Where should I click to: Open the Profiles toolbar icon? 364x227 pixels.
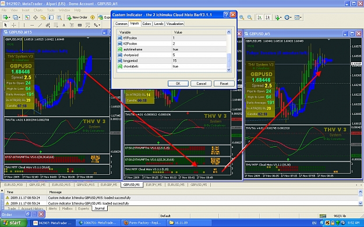[x=15, y=17]
